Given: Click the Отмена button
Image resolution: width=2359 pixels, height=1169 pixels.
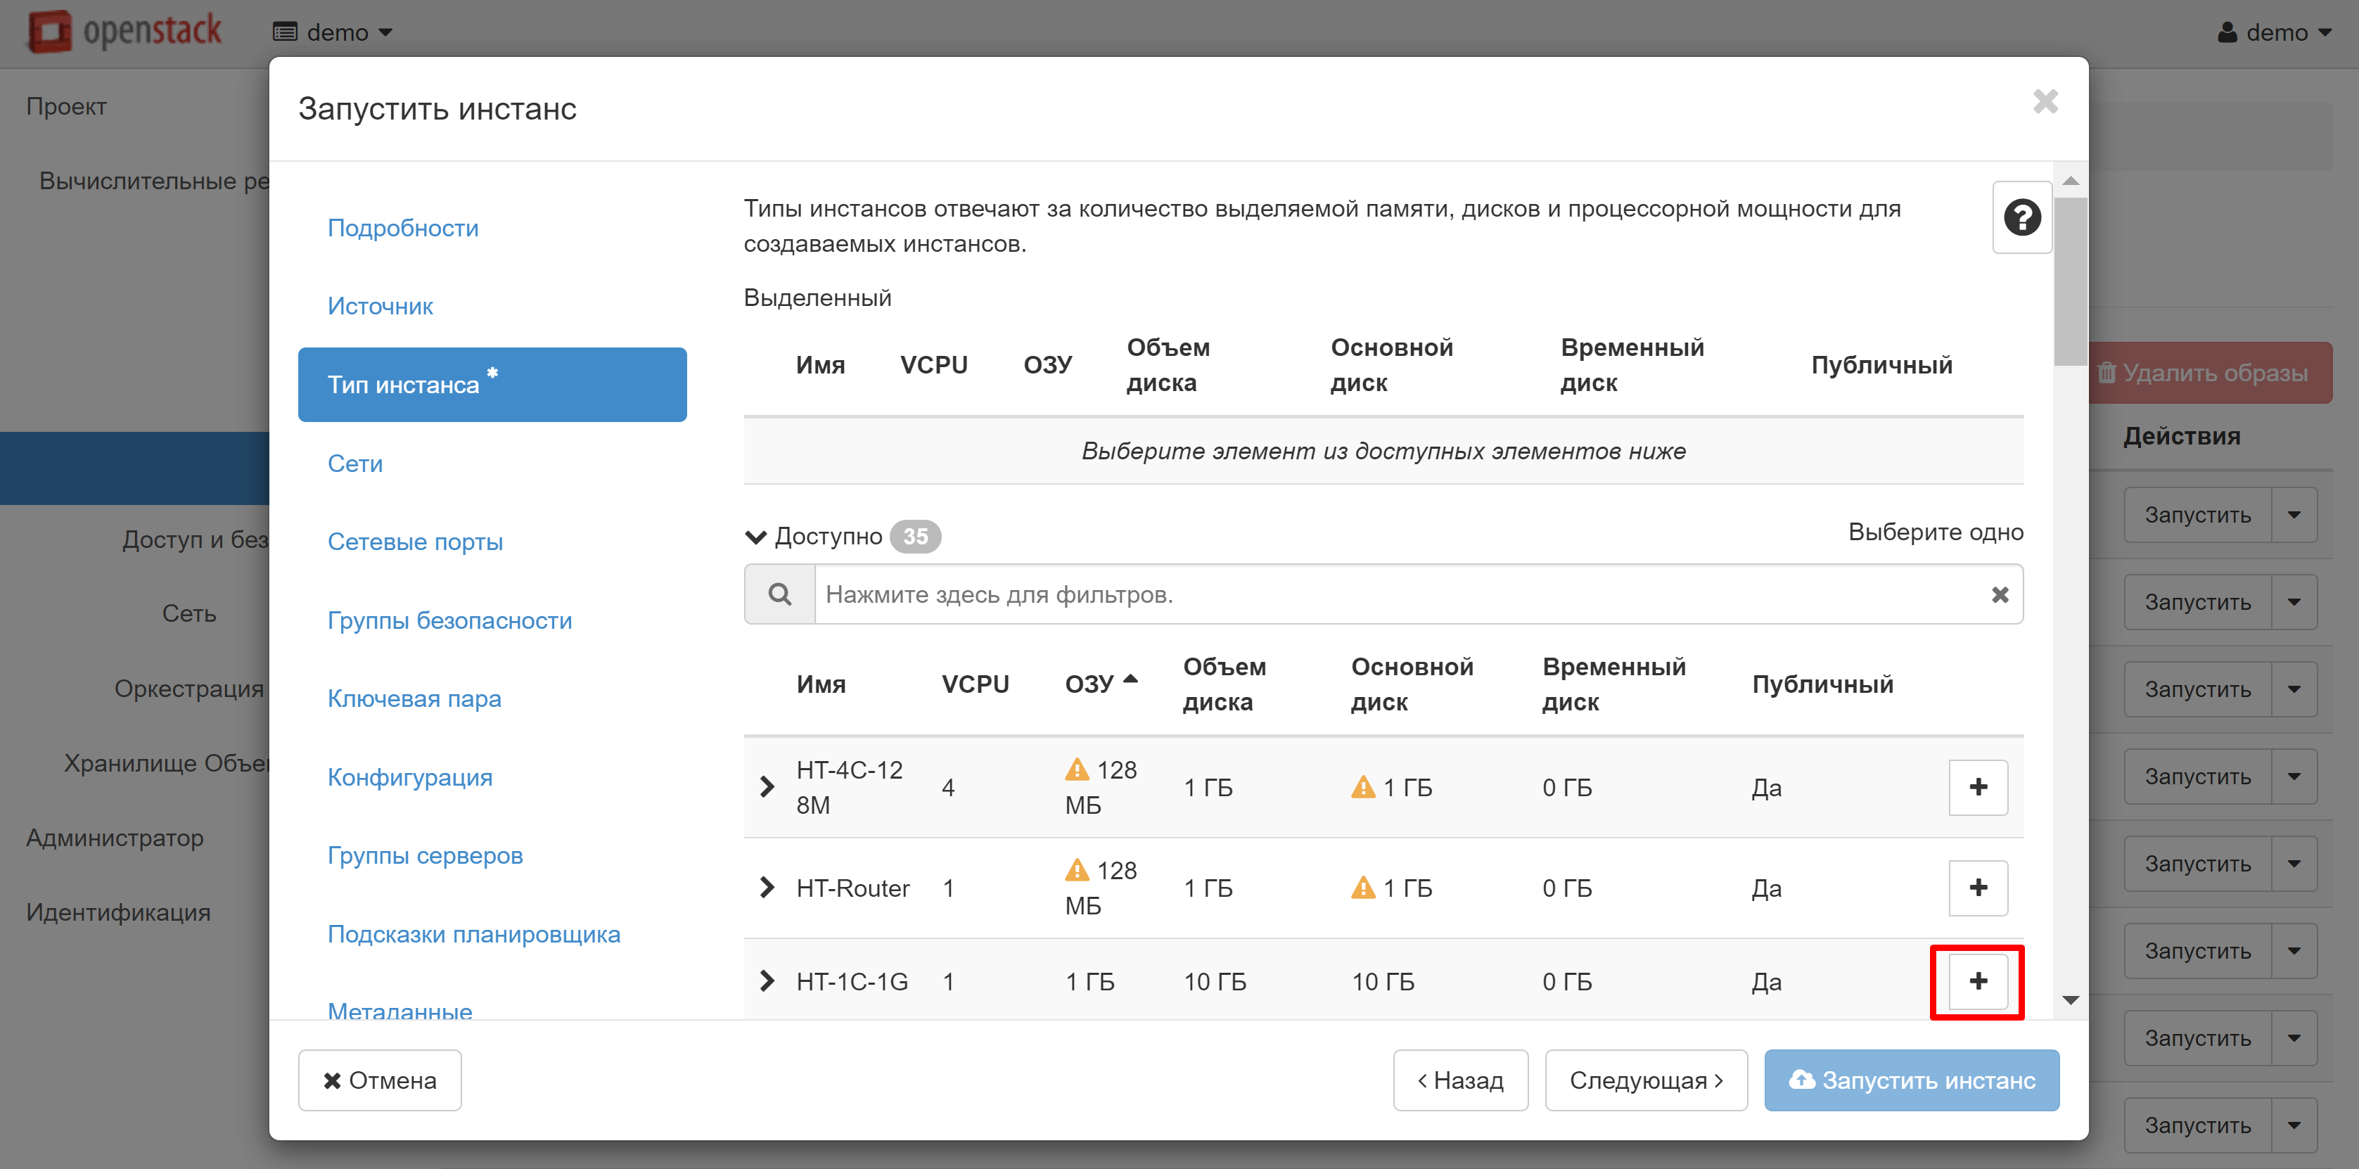Looking at the screenshot, I should pyautogui.click(x=379, y=1080).
